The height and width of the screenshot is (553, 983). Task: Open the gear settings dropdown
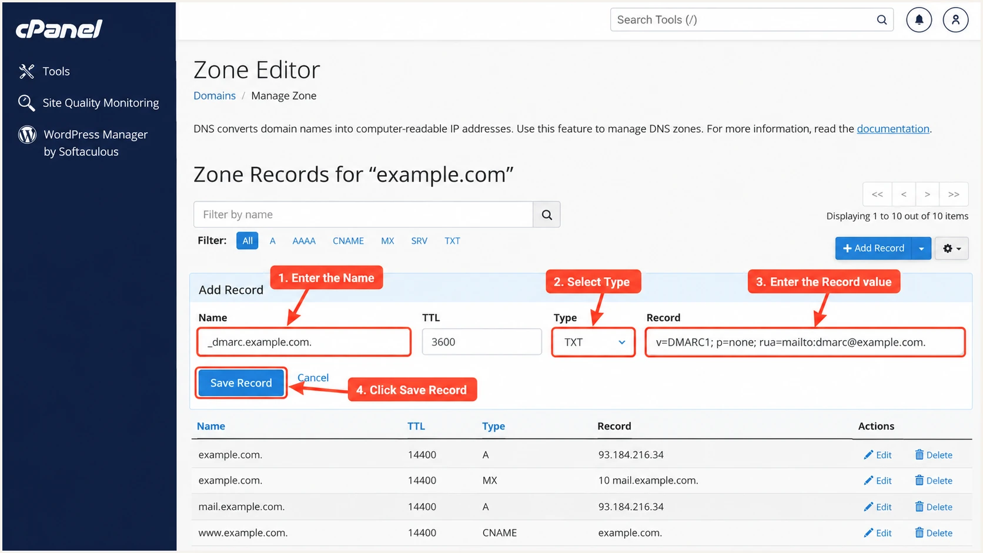point(952,248)
